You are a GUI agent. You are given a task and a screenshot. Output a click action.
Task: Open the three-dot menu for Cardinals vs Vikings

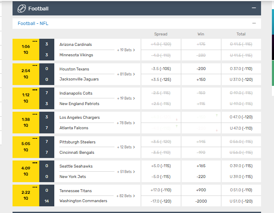(35, 41)
